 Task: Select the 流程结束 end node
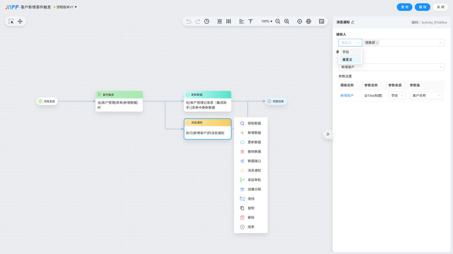click(x=276, y=101)
